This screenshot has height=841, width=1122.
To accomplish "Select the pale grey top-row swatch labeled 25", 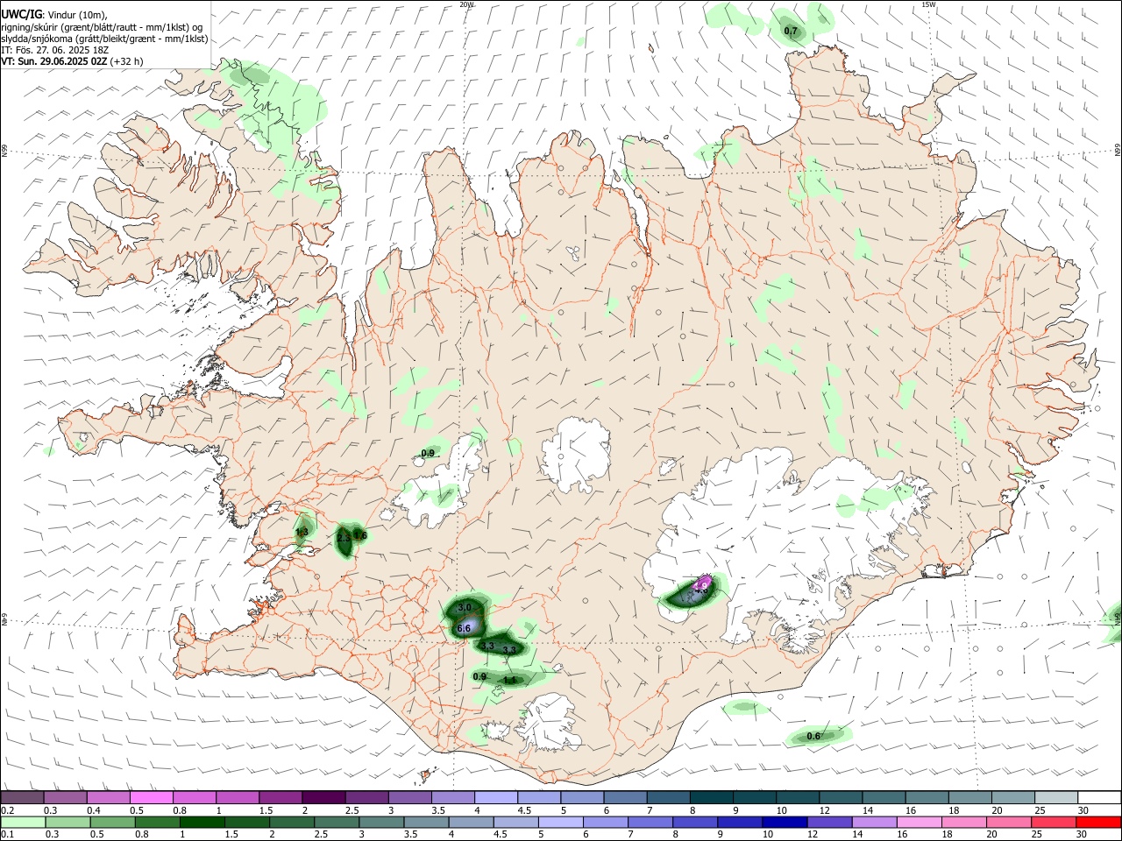I will [1055, 797].
